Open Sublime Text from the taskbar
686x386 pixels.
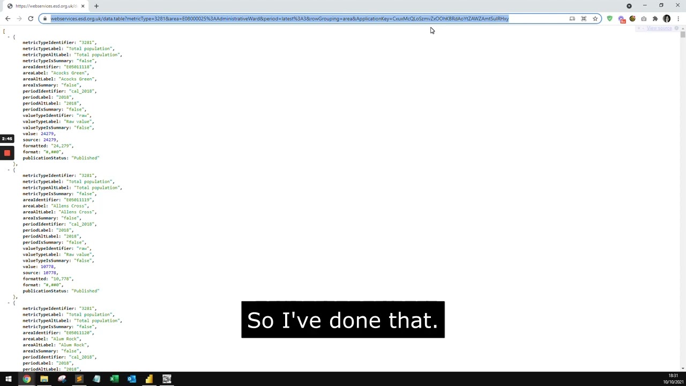(79, 379)
